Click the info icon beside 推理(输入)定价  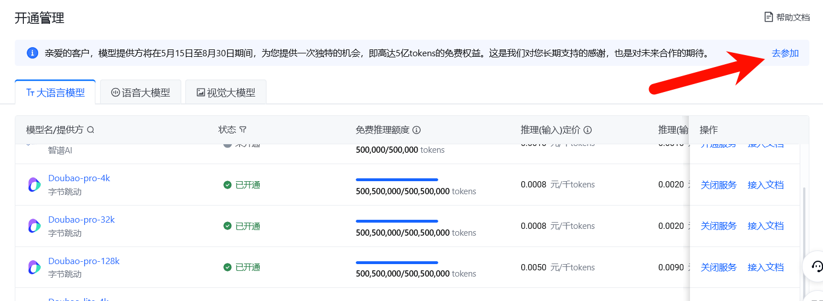point(588,130)
